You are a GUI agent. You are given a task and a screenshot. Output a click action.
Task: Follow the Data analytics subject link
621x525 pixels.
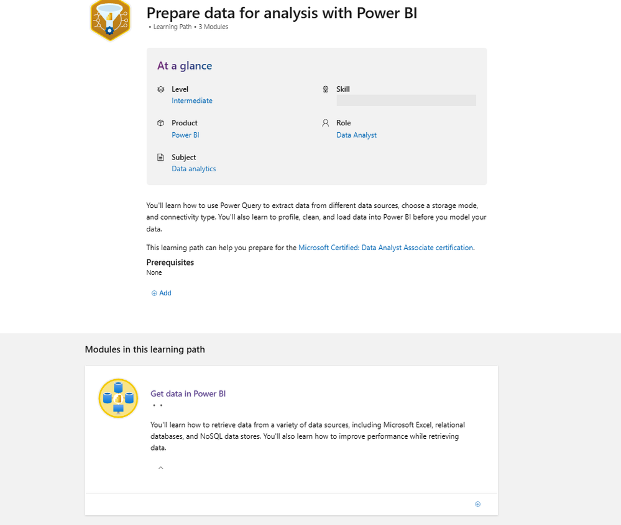coord(194,169)
